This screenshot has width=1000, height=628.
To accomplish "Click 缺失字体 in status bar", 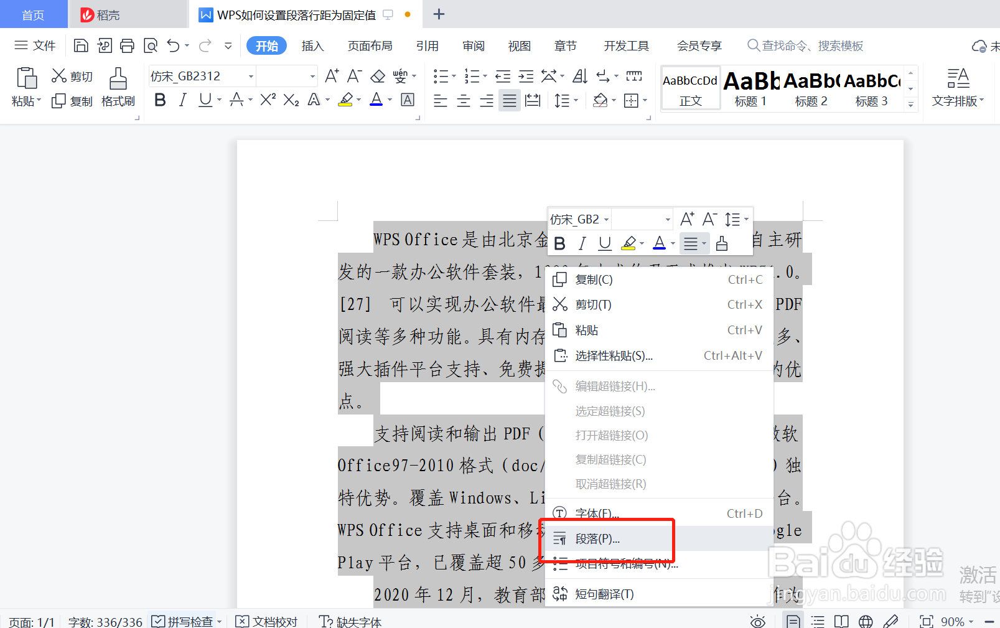I will (x=350, y=621).
